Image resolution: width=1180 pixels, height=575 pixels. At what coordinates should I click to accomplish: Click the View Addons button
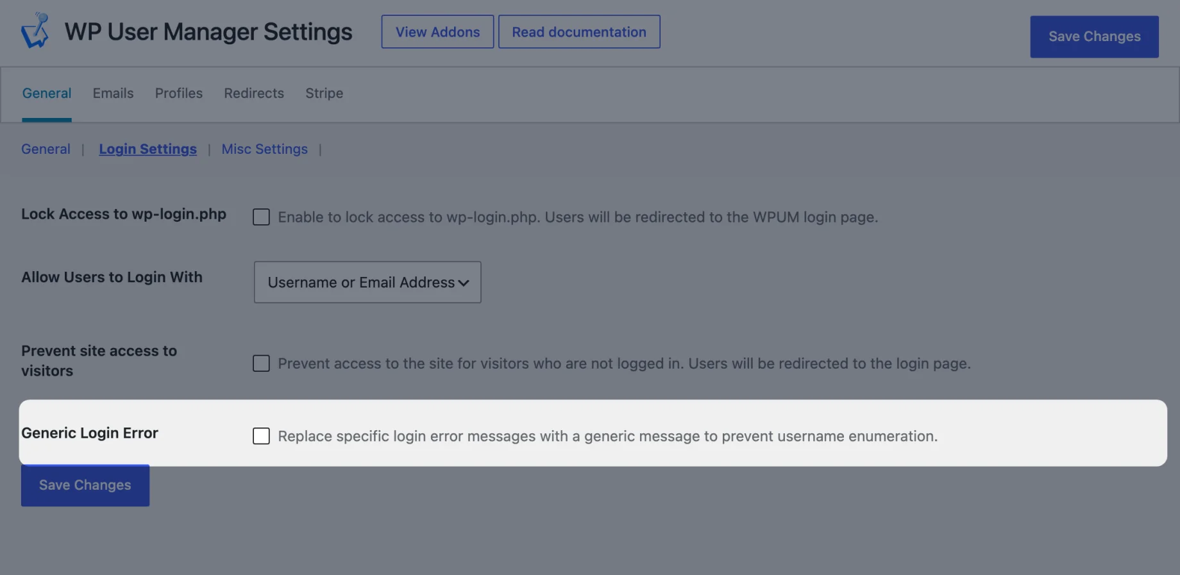pos(437,32)
